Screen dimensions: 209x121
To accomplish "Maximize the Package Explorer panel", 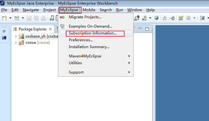I will pos(147,29).
